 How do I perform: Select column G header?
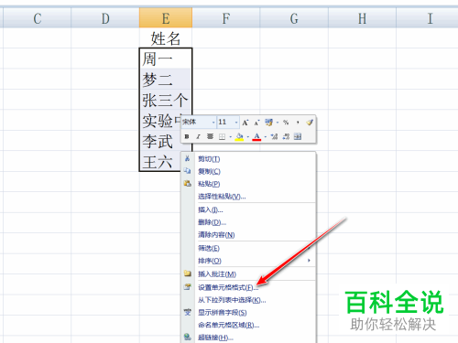pyautogui.click(x=294, y=18)
